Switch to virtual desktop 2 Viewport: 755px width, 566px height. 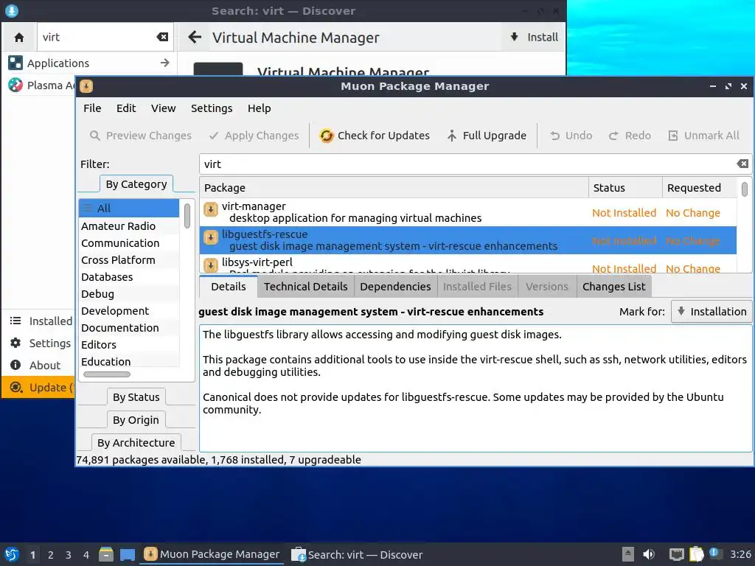pyautogui.click(x=51, y=555)
